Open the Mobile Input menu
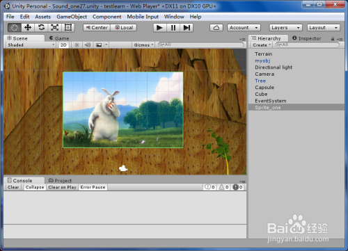This screenshot has height=251, width=348. coord(143,17)
